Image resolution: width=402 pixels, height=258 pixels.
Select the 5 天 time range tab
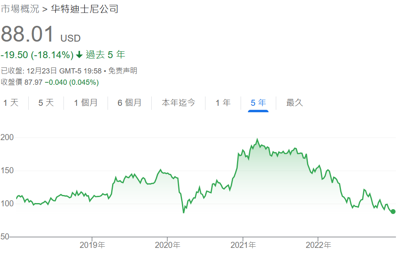[x=46, y=103]
